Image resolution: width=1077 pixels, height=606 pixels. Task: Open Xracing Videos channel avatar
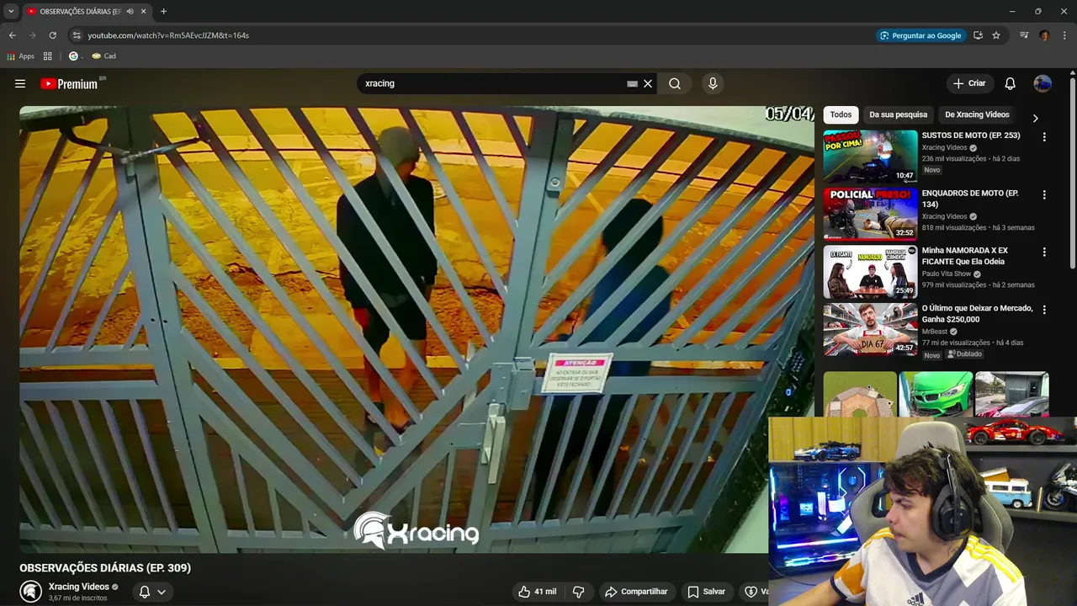point(31,592)
